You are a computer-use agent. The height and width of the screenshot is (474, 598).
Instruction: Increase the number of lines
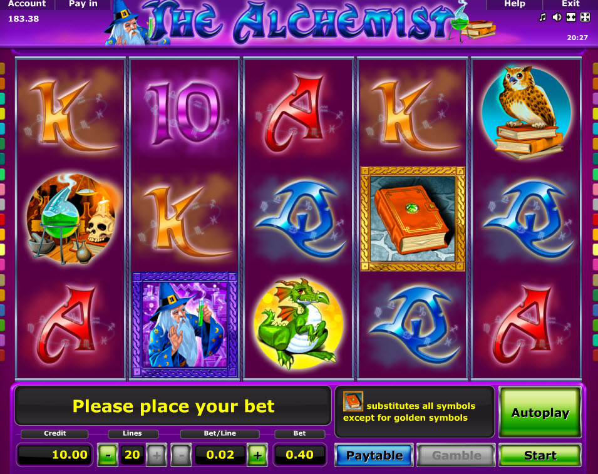point(157,455)
